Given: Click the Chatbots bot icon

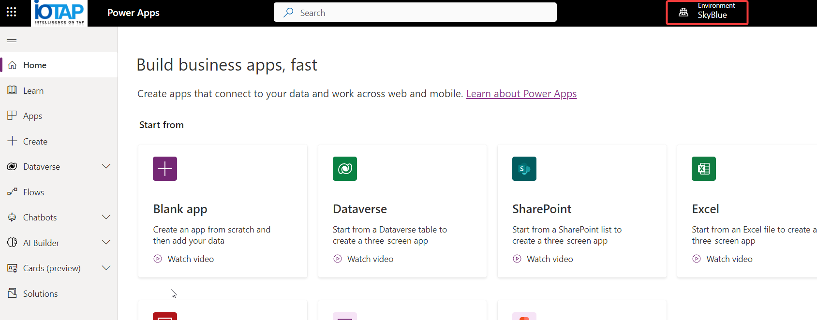Looking at the screenshot, I should click(13, 217).
